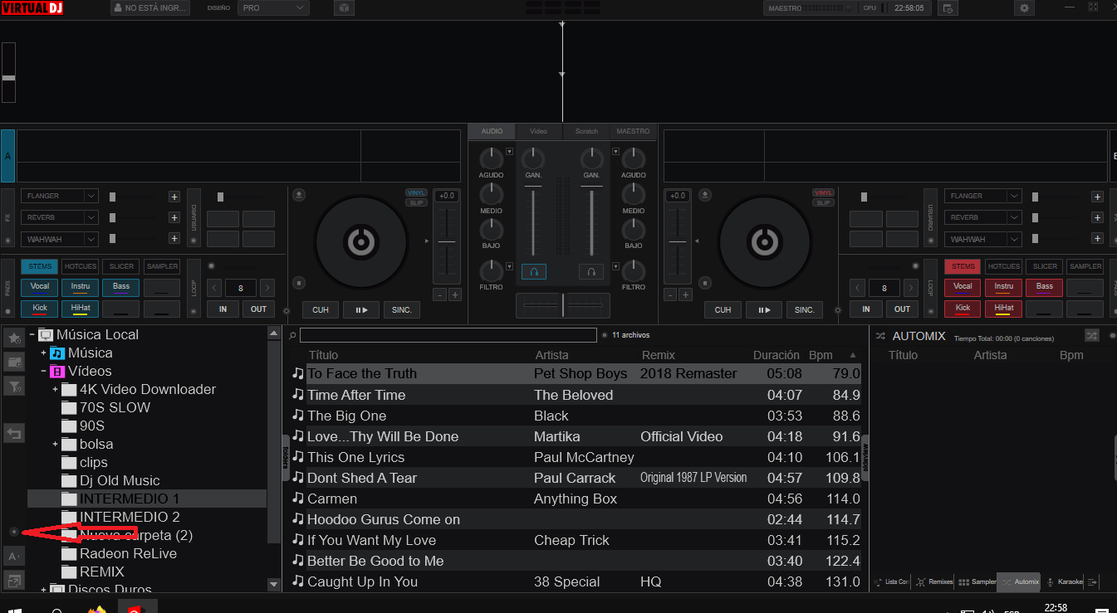This screenshot has height=613, width=1117.
Task: Click the crossfader slider
Action: coord(563,305)
